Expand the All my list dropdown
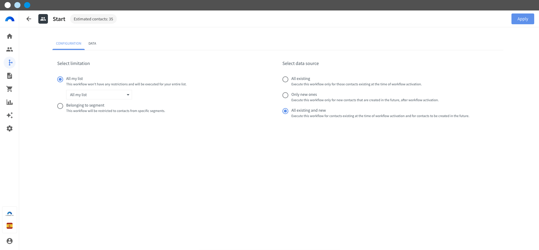539x250 pixels. coord(99,95)
